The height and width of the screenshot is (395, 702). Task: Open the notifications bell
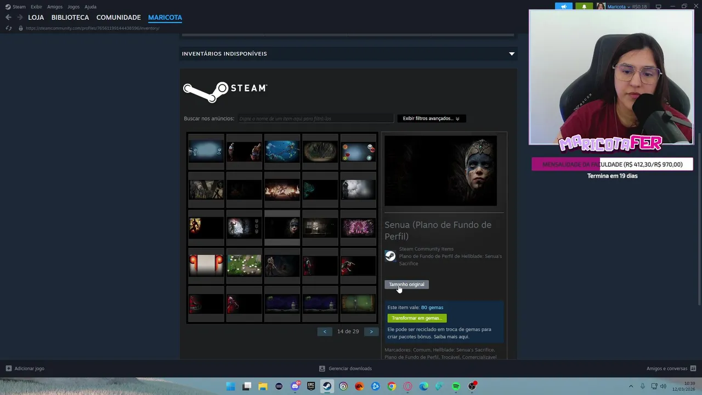pyautogui.click(x=584, y=7)
